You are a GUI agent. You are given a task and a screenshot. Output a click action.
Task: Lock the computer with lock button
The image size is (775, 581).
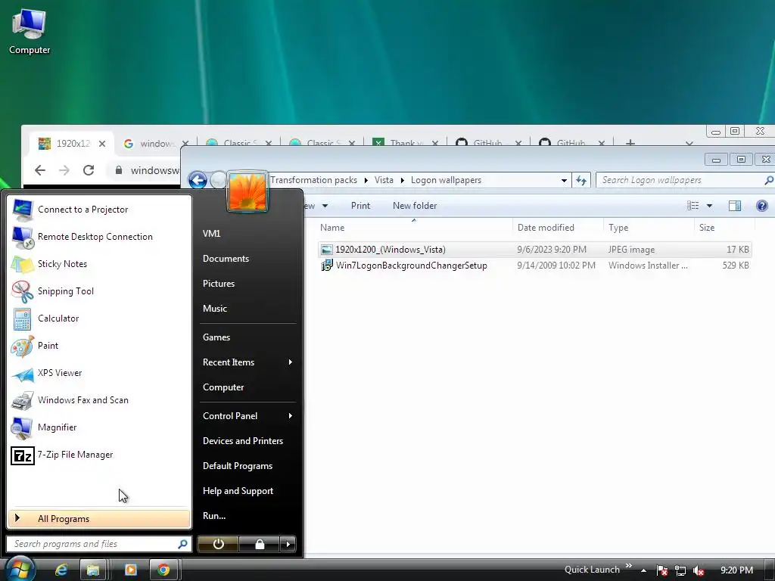coord(260,544)
